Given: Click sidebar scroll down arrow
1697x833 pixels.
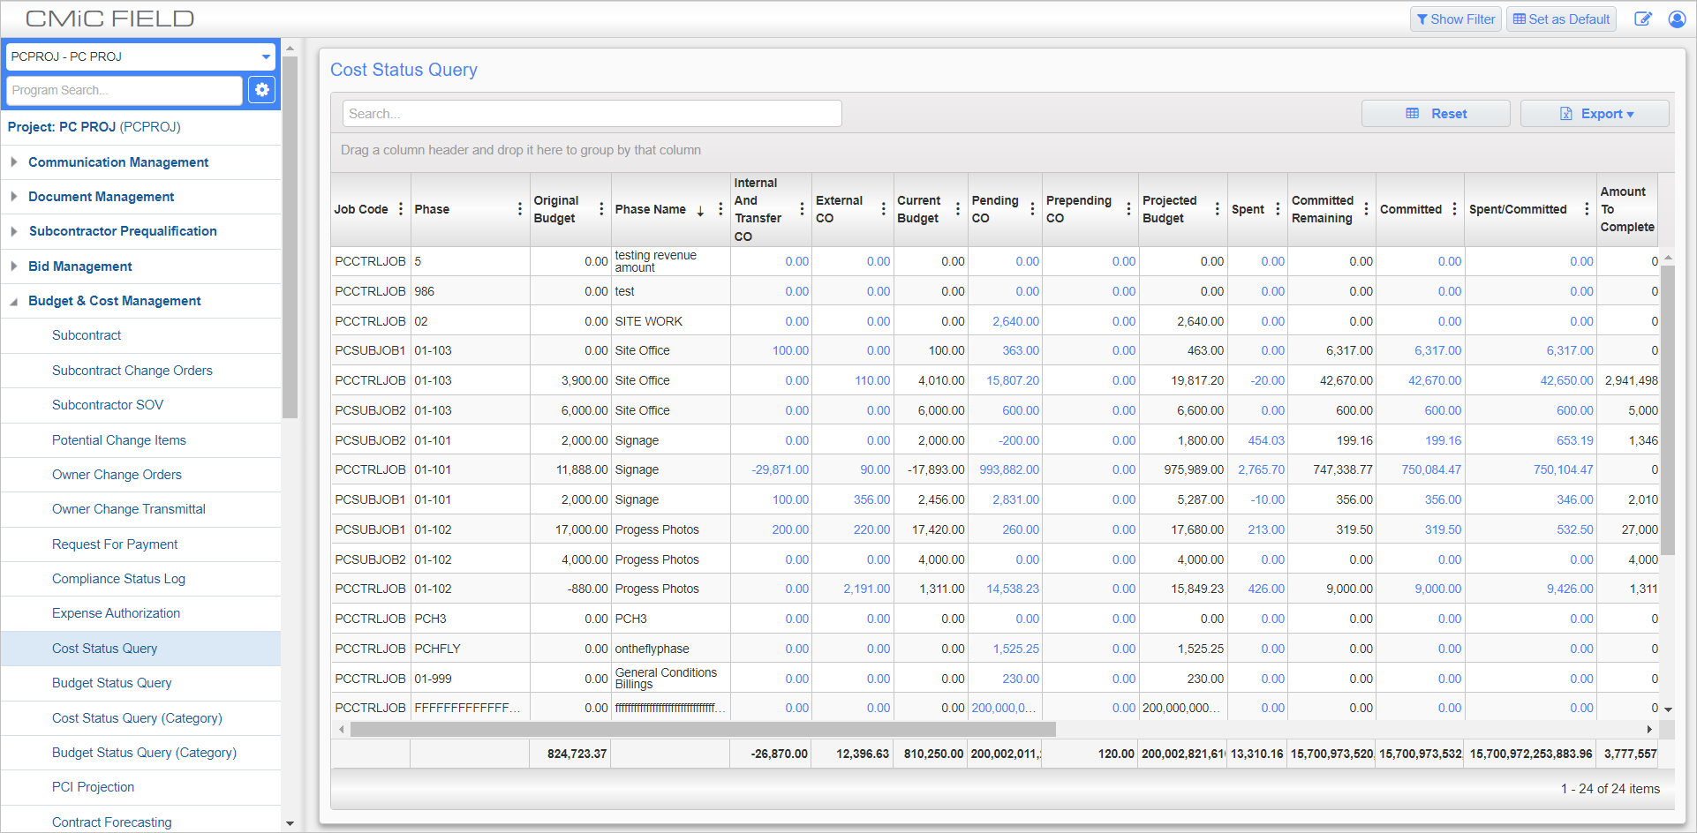Looking at the screenshot, I should pos(290,823).
